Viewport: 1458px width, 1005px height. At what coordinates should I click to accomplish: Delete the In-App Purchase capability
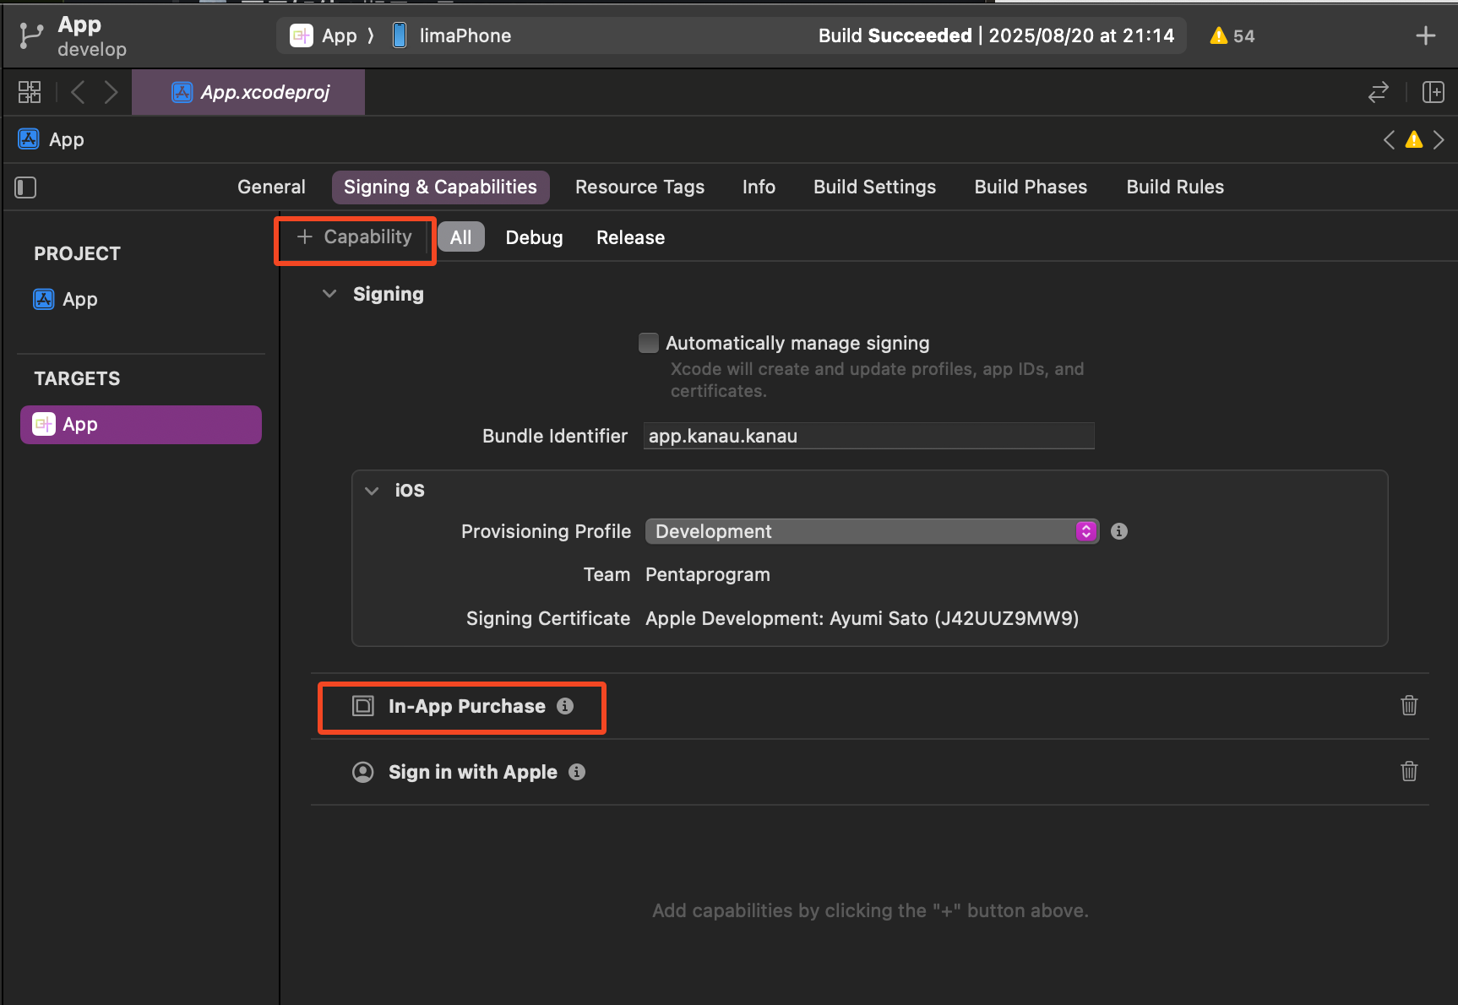click(x=1409, y=705)
